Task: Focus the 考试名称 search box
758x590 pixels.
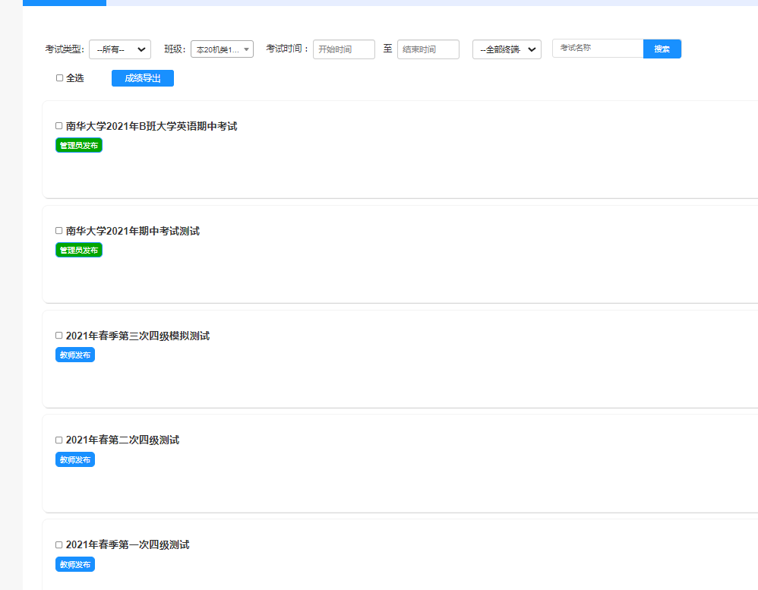Action: (598, 49)
